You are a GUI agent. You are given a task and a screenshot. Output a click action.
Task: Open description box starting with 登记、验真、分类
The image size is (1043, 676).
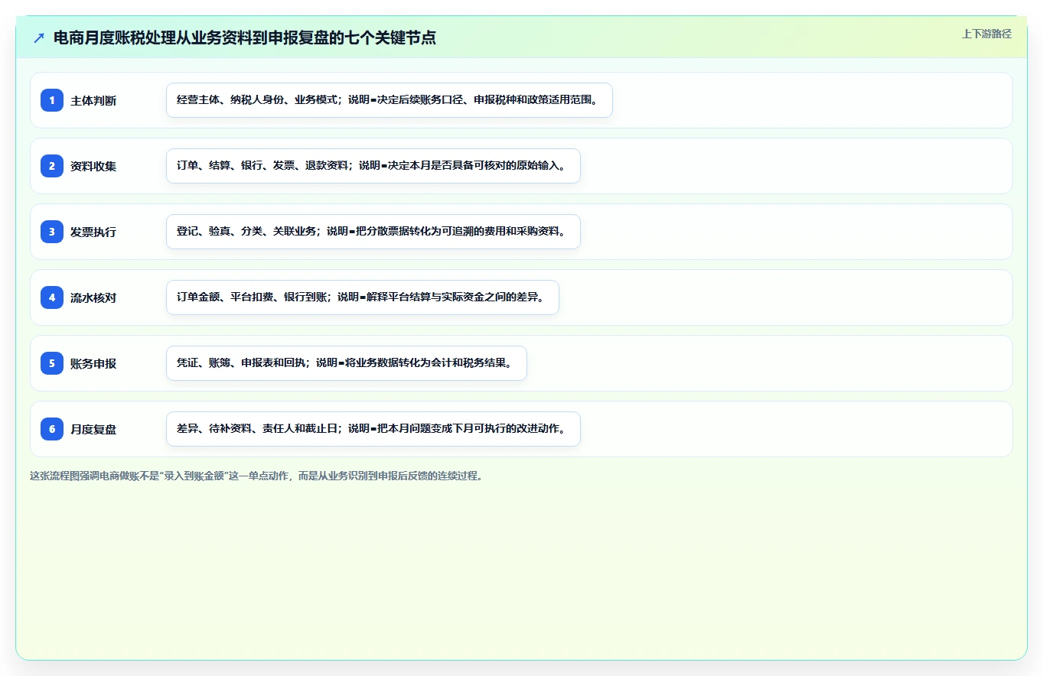[373, 232]
